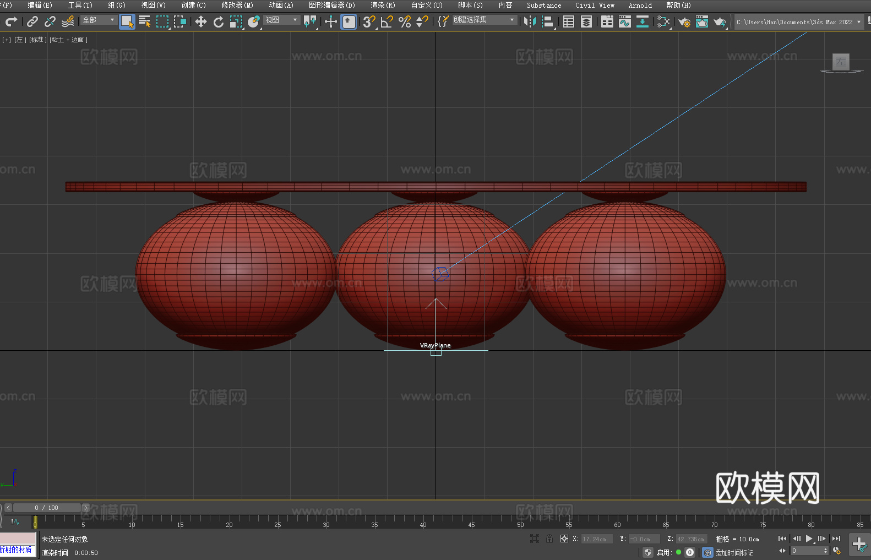Toggle the Ribbon display icon

tap(607, 21)
